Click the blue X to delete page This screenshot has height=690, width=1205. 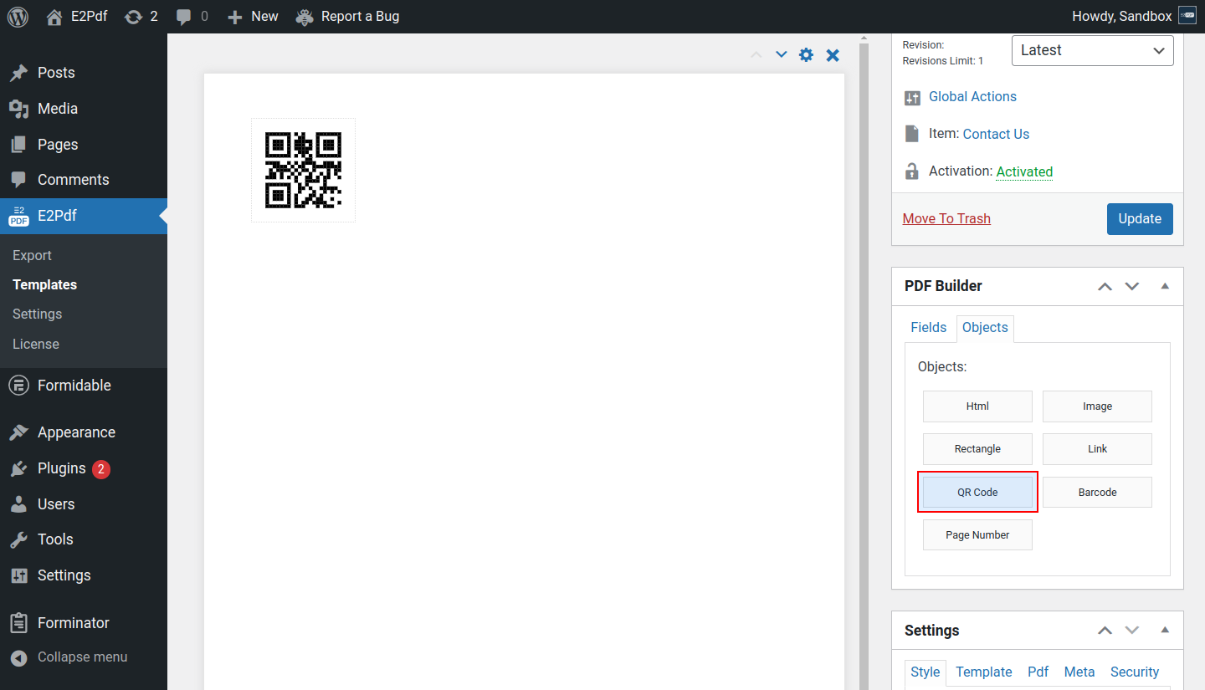point(833,55)
